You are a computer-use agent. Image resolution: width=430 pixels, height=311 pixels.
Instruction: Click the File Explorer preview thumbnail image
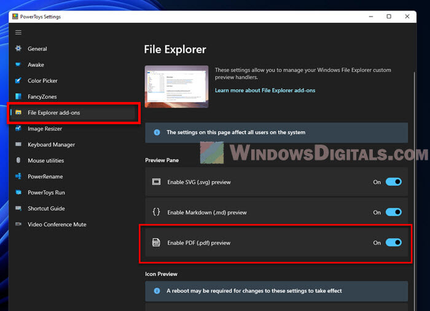177,87
